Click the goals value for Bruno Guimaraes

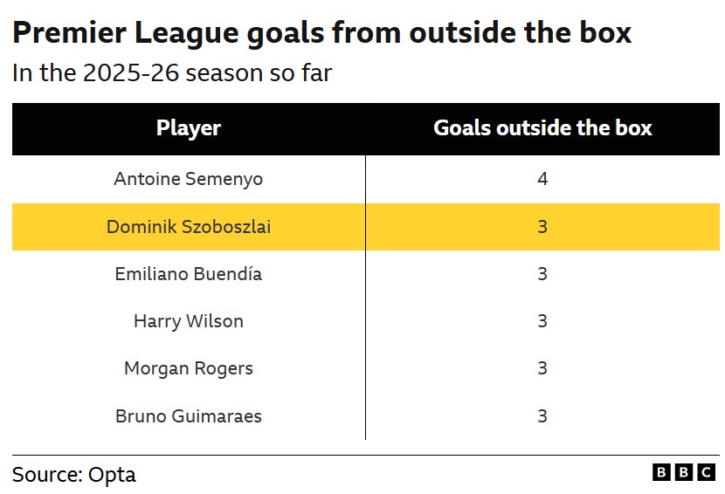tap(542, 415)
